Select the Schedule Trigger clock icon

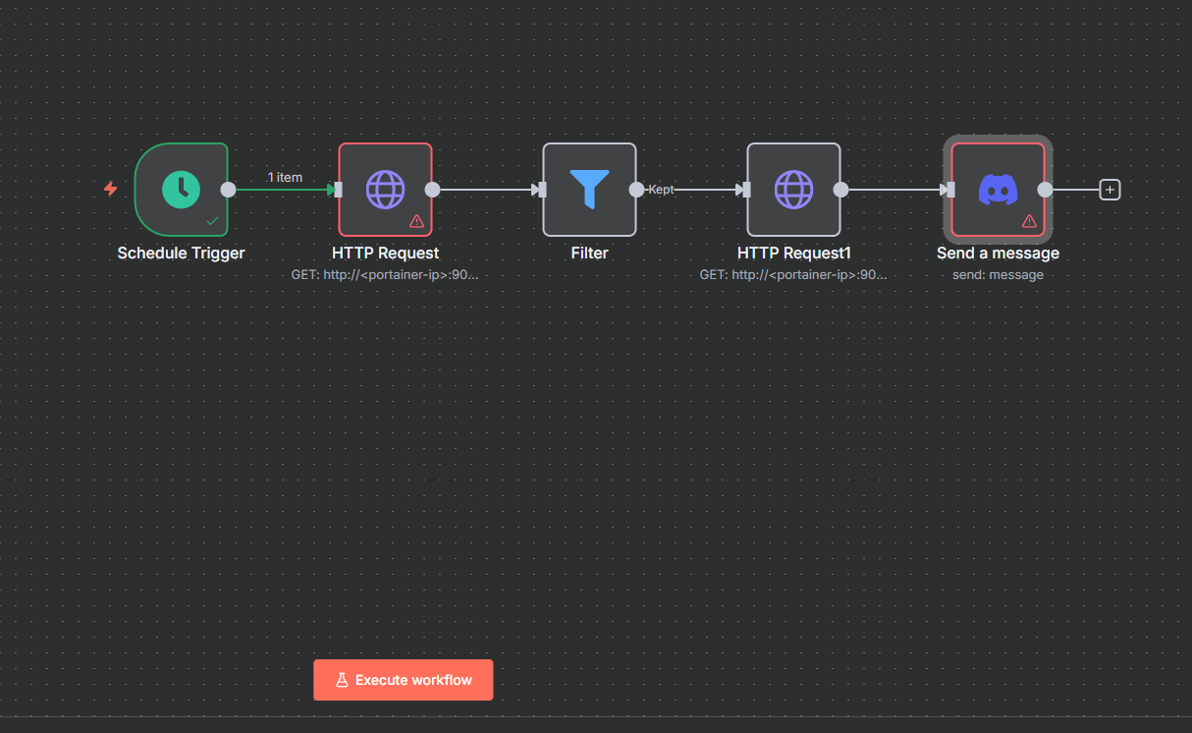(x=181, y=189)
